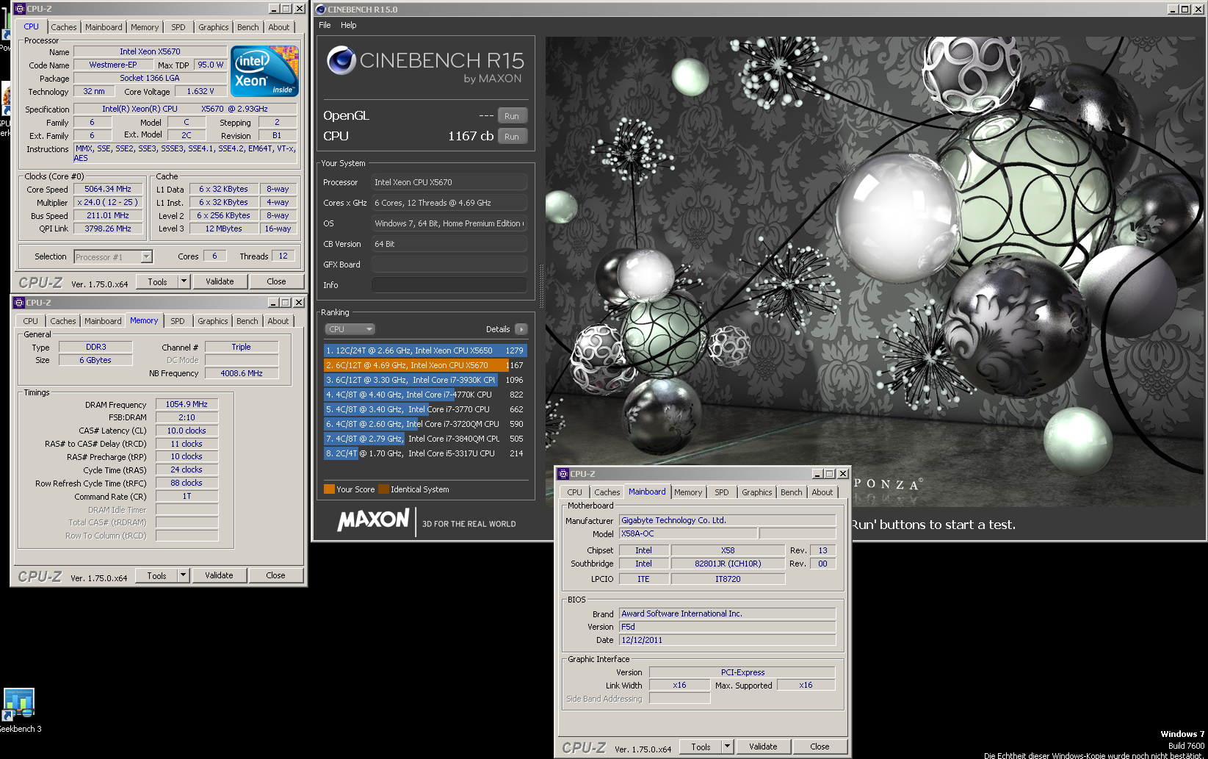Click the Details arrow button in Ranking
This screenshot has width=1208, height=759.
tap(521, 329)
